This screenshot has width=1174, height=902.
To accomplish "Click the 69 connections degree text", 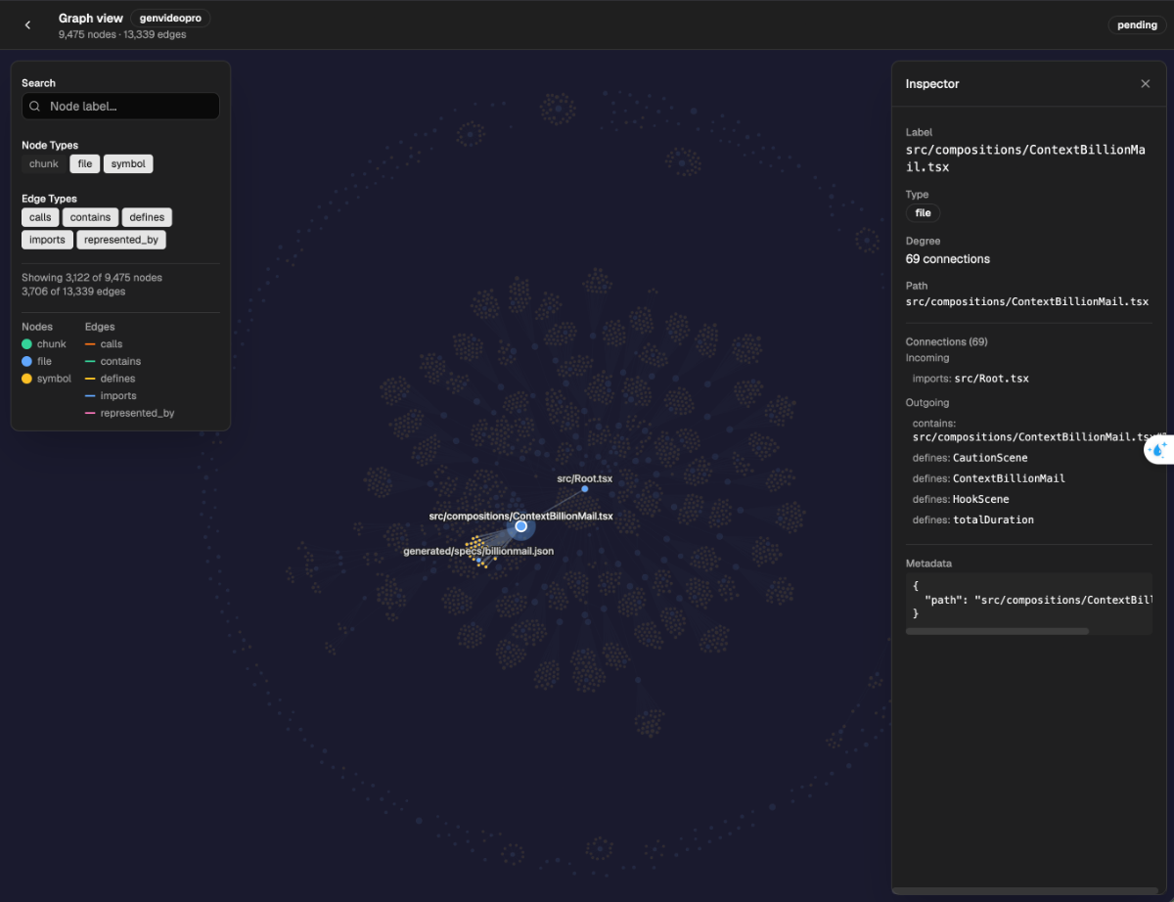I will click(948, 259).
